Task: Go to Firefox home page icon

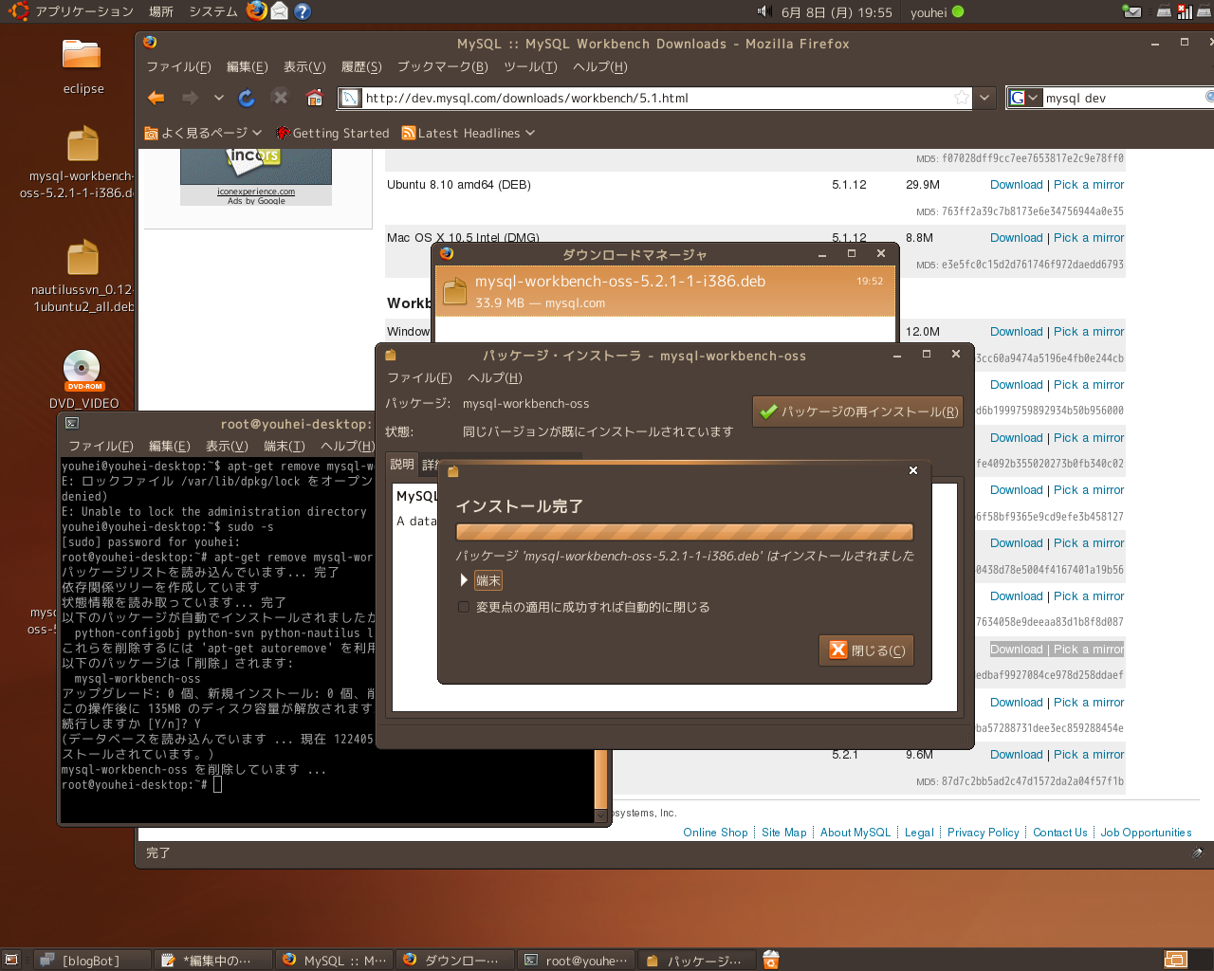Action: coord(315,98)
